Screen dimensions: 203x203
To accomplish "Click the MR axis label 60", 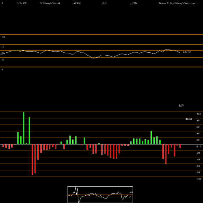I will (198, 127).
